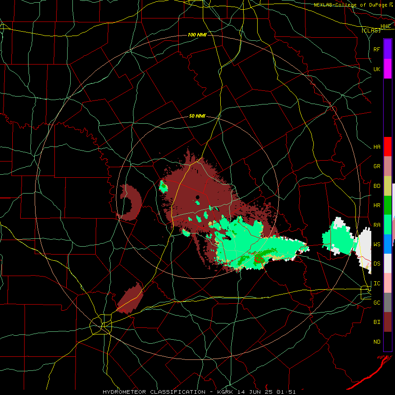Click the RA legend label
Viewport: 395px width, 395px height.
click(377, 225)
